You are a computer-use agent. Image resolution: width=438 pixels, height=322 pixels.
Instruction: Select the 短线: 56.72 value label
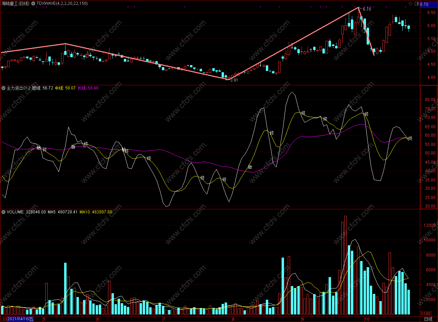(x=43, y=88)
